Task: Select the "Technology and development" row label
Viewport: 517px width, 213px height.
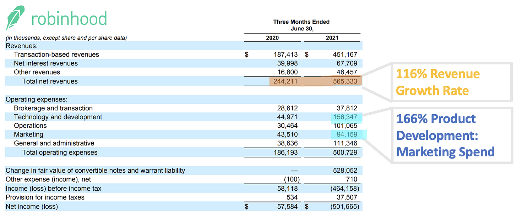Action: (x=58, y=117)
